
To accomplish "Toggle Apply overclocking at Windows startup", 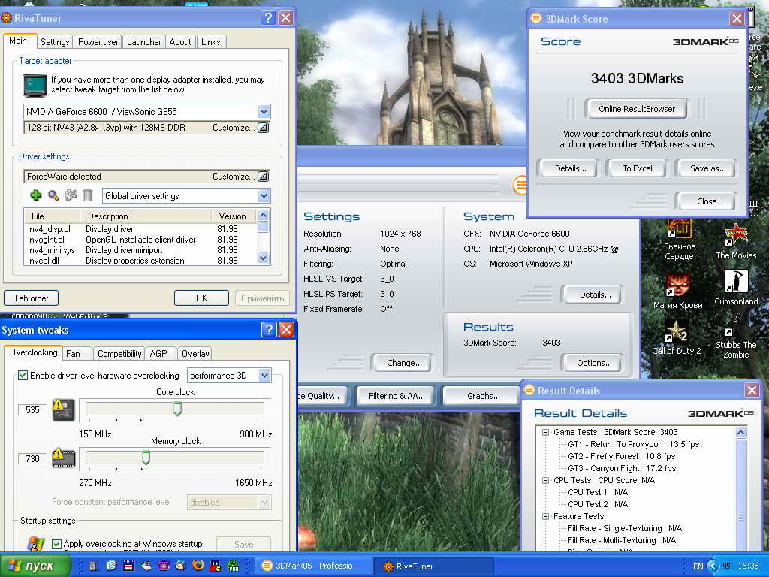I will (56, 544).
